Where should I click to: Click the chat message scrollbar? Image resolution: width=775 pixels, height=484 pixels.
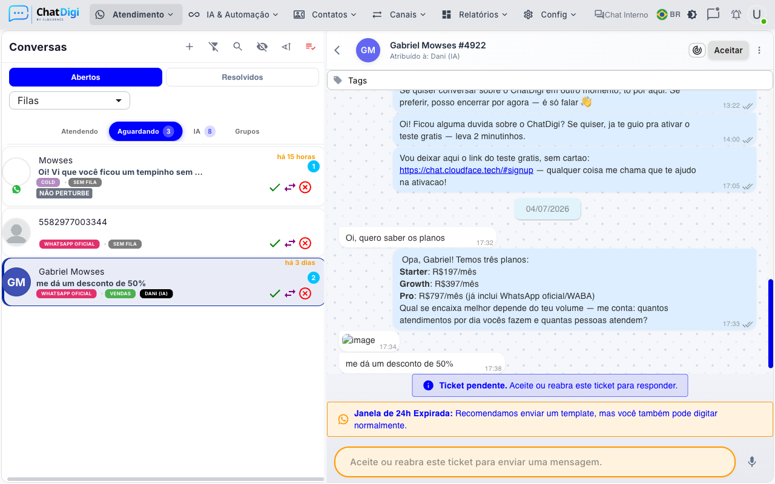pos(771,324)
